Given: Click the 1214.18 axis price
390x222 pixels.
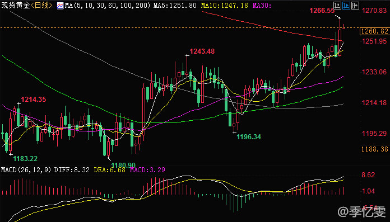Looking at the screenshot, I should click(374, 103).
